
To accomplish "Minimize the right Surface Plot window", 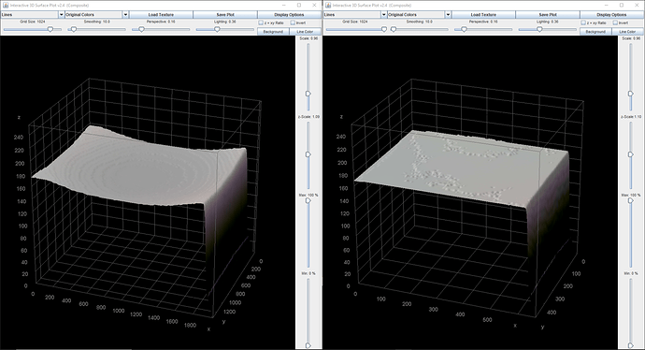I will coord(607,6).
